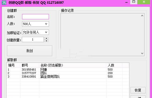Select group number 301956461
Viewport: 152px width, 98px height.
[29, 70]
